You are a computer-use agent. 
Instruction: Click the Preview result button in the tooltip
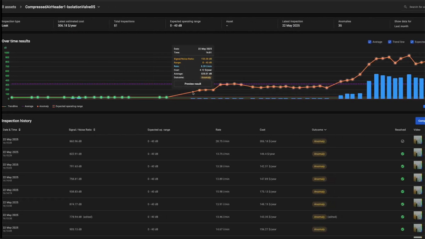pyautogui.click(x=192, y=84)
